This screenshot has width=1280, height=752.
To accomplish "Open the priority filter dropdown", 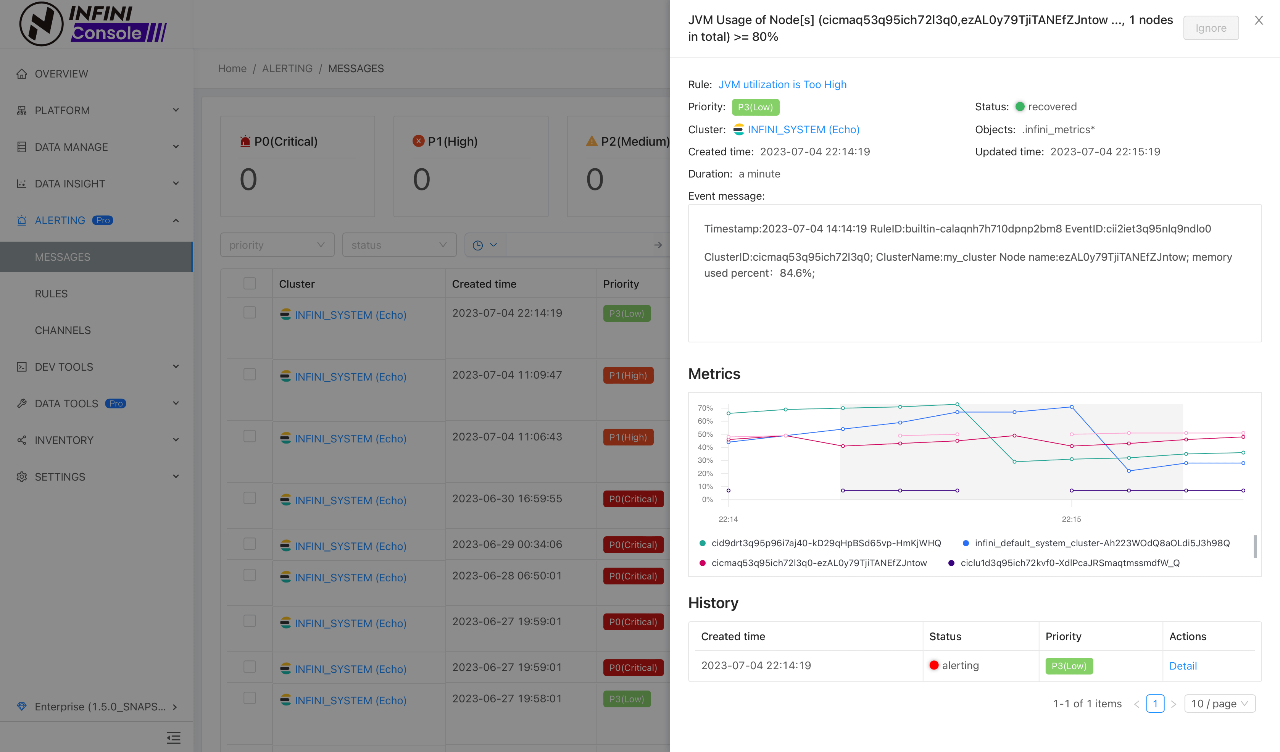I will tap(277, 245).
